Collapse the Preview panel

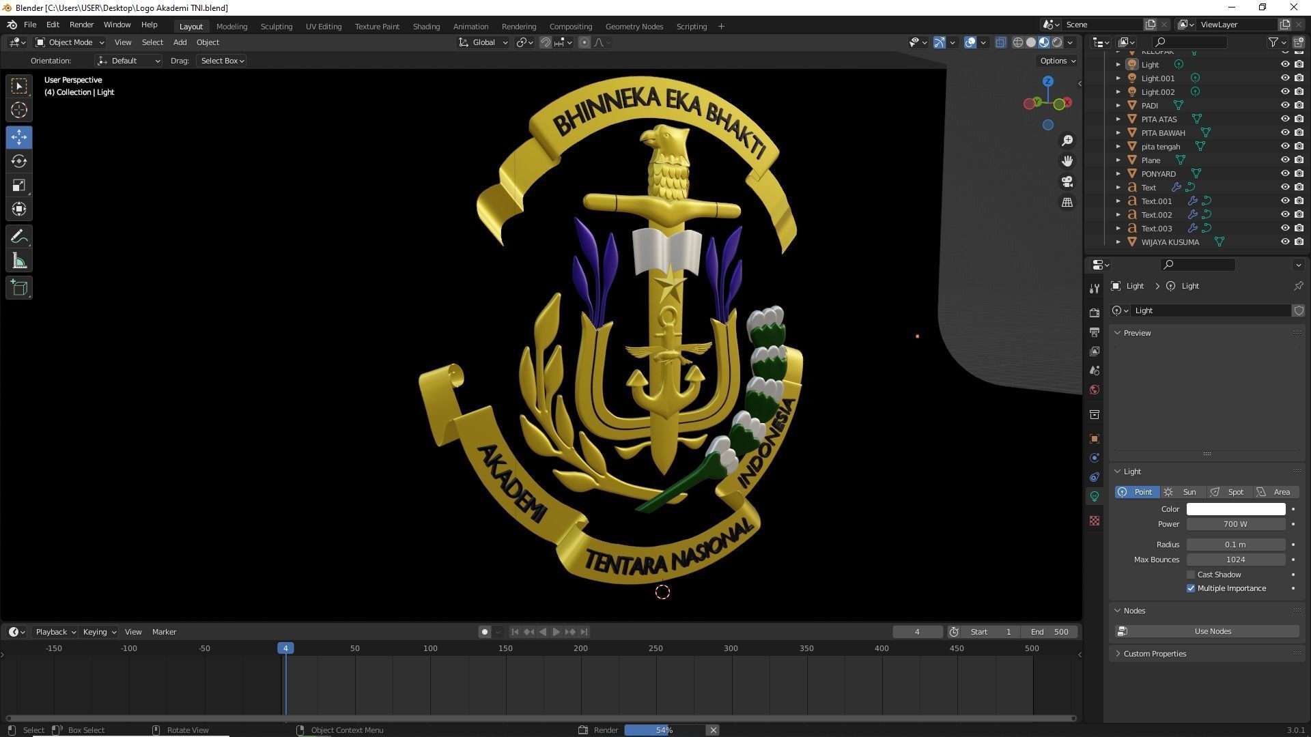pyautogui.click(x=1118, y=333)
